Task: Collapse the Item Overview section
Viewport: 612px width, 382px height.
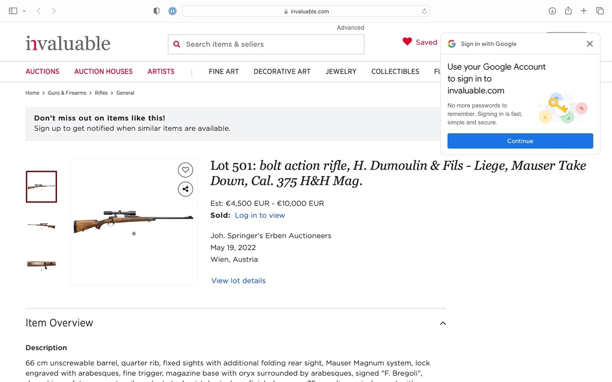Action: (x=443, y=323)
